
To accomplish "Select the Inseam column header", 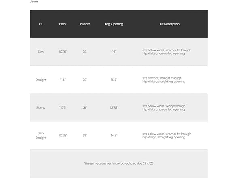I will coord(85,24).
